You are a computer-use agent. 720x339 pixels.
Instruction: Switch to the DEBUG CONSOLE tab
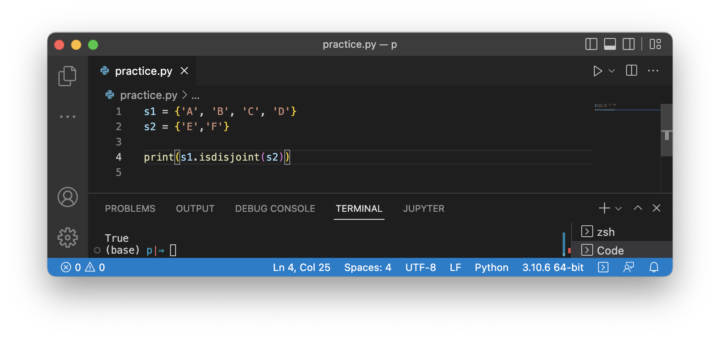pos(275,208)
